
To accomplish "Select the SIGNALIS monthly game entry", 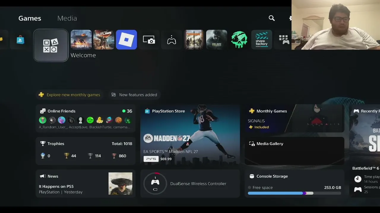I will coord(256,121).
